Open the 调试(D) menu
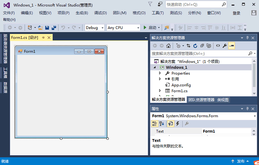This screenshot has height=165, width=259. [100, 13]
